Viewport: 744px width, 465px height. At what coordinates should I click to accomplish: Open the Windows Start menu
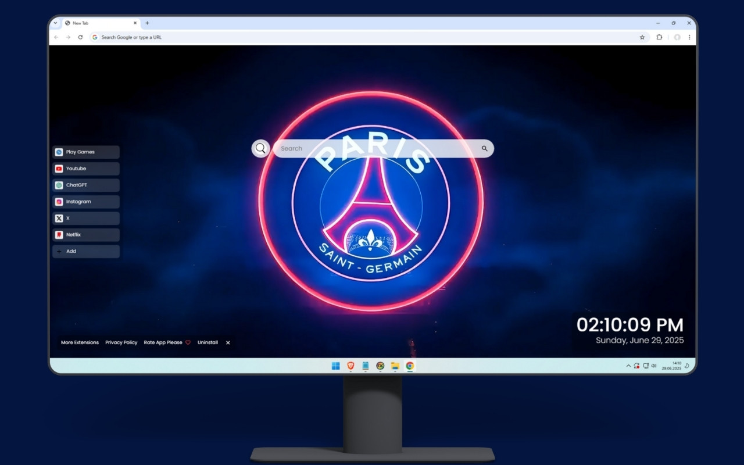click(x=334, y=366)
